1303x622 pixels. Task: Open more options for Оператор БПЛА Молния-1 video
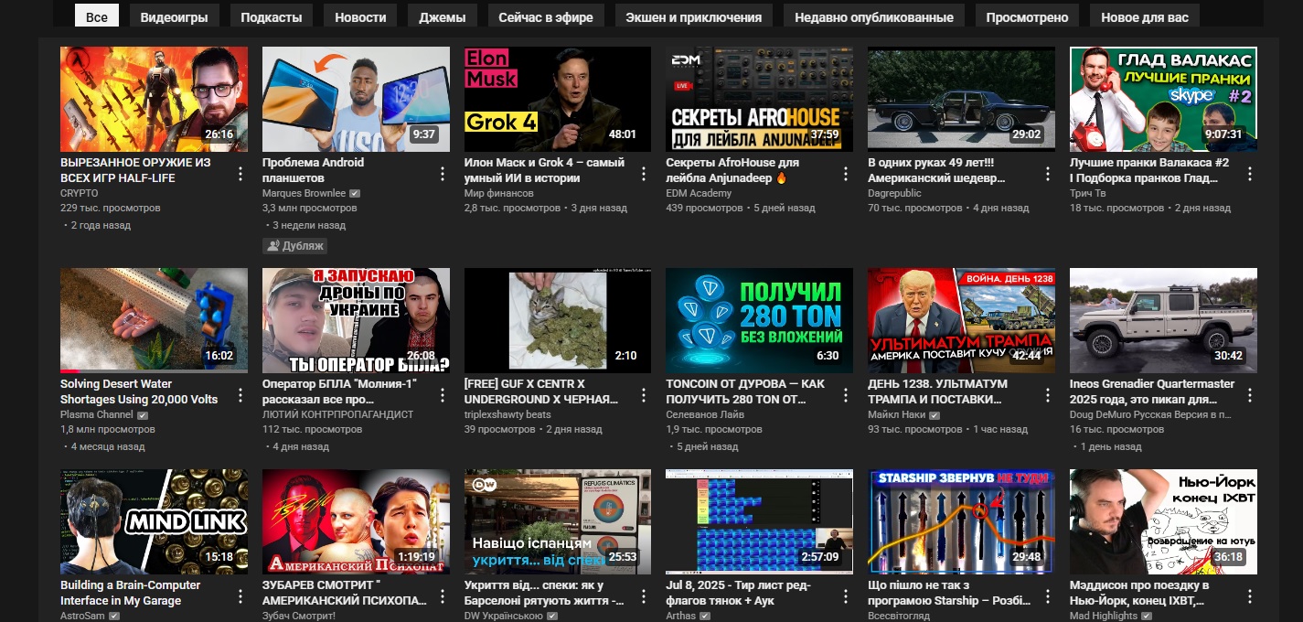(x=443, y=394)
